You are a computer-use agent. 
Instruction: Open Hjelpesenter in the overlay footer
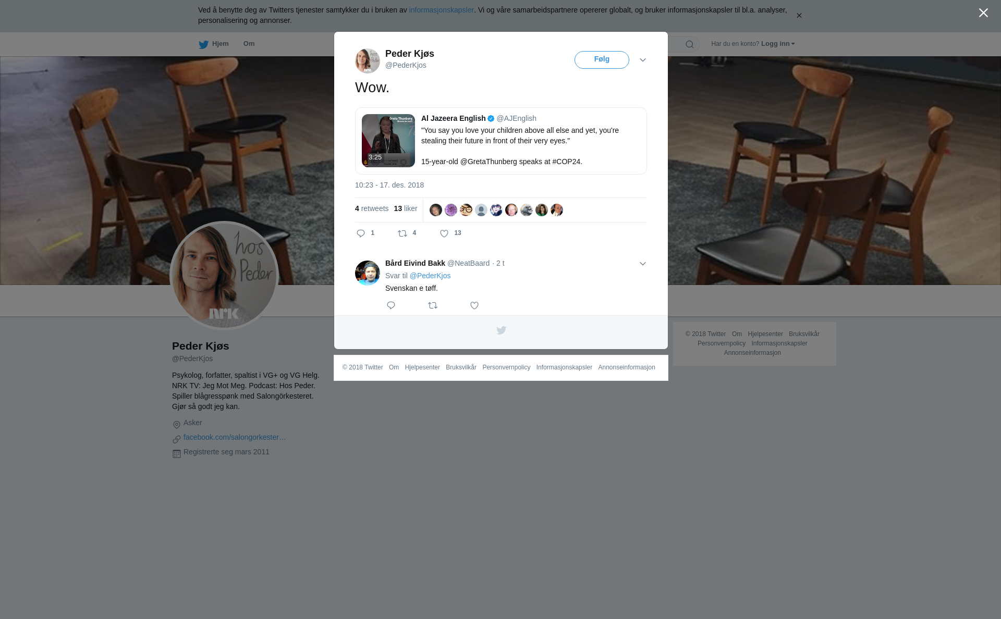coord(422,367)
